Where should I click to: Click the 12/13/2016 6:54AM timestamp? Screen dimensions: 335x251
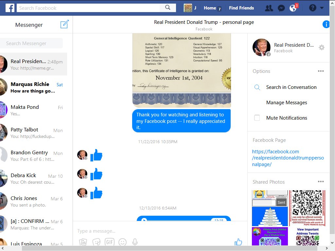point(158,208)
